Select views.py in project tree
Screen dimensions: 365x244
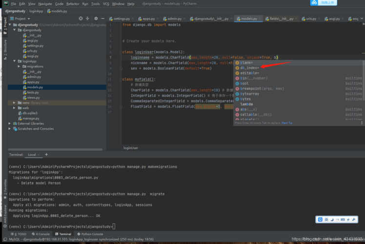31,98
